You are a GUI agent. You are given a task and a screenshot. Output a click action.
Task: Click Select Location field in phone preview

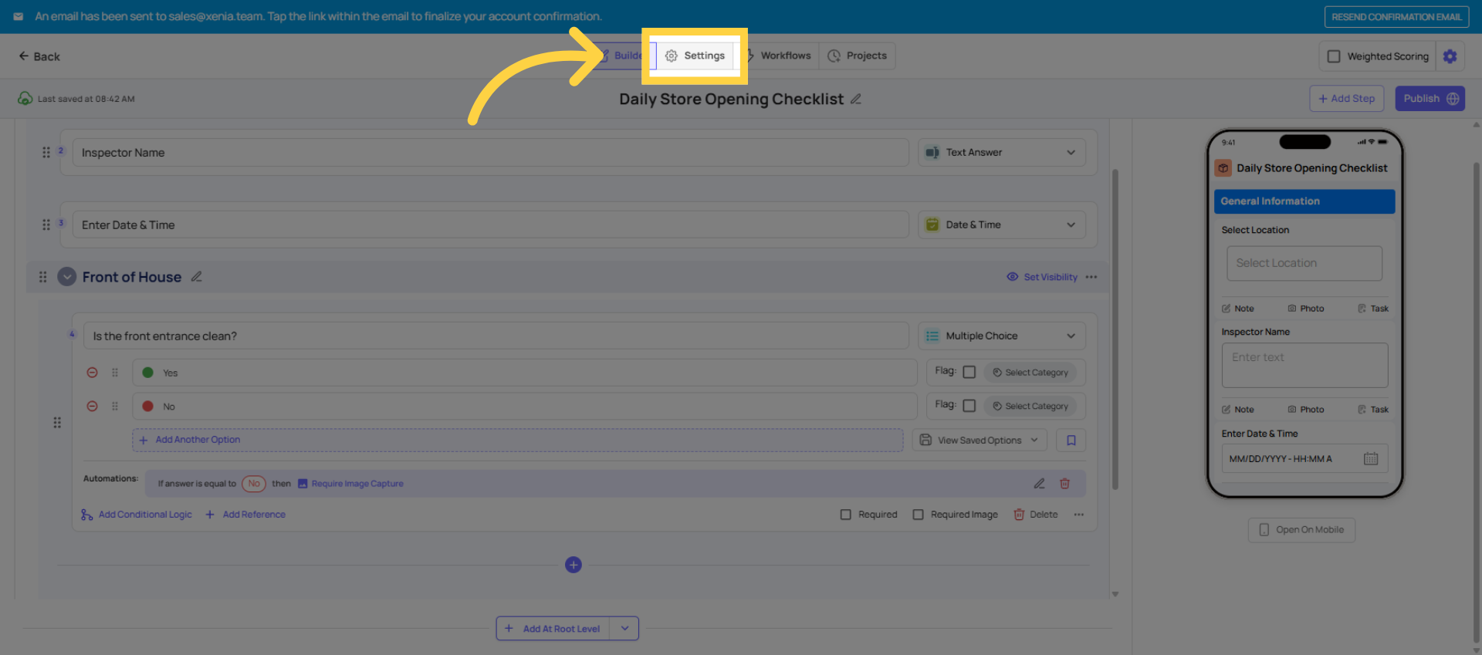(x=1304, y=263)
